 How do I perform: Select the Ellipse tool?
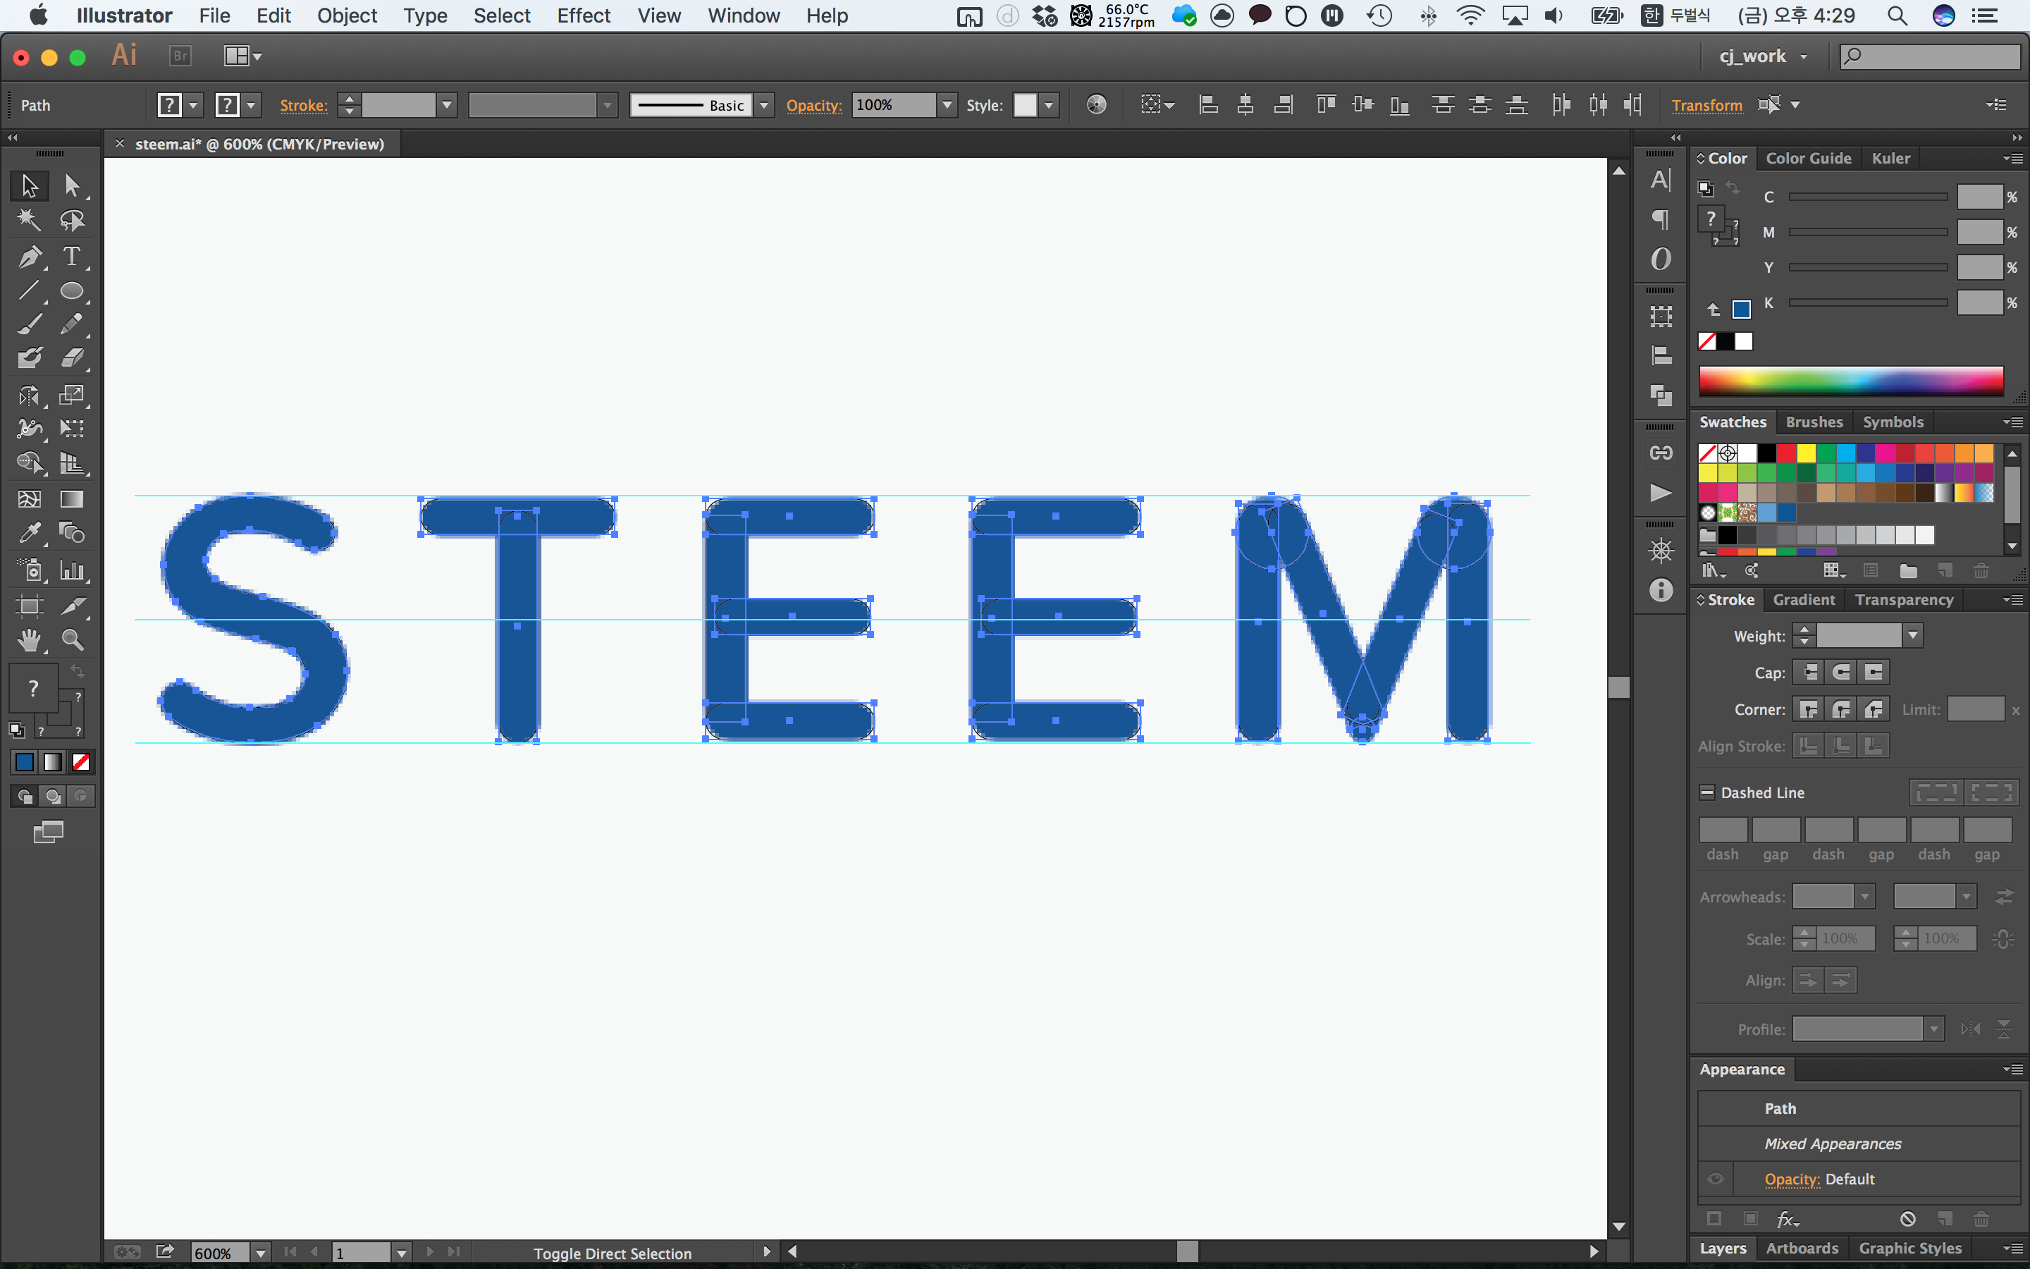(x=72, y=290)
